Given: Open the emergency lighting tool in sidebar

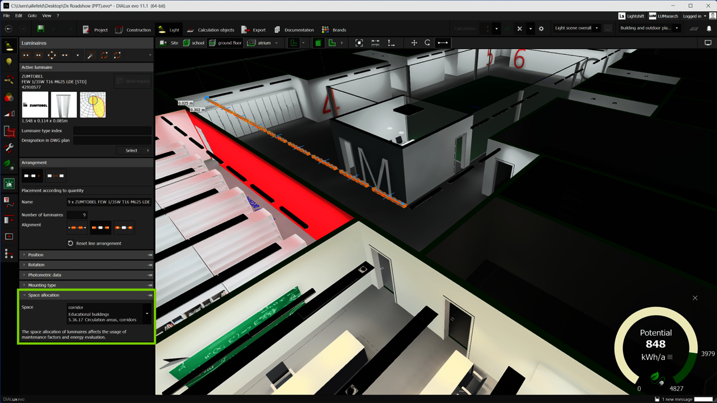Looking at the screenshot, I should (x=9, y=183).
